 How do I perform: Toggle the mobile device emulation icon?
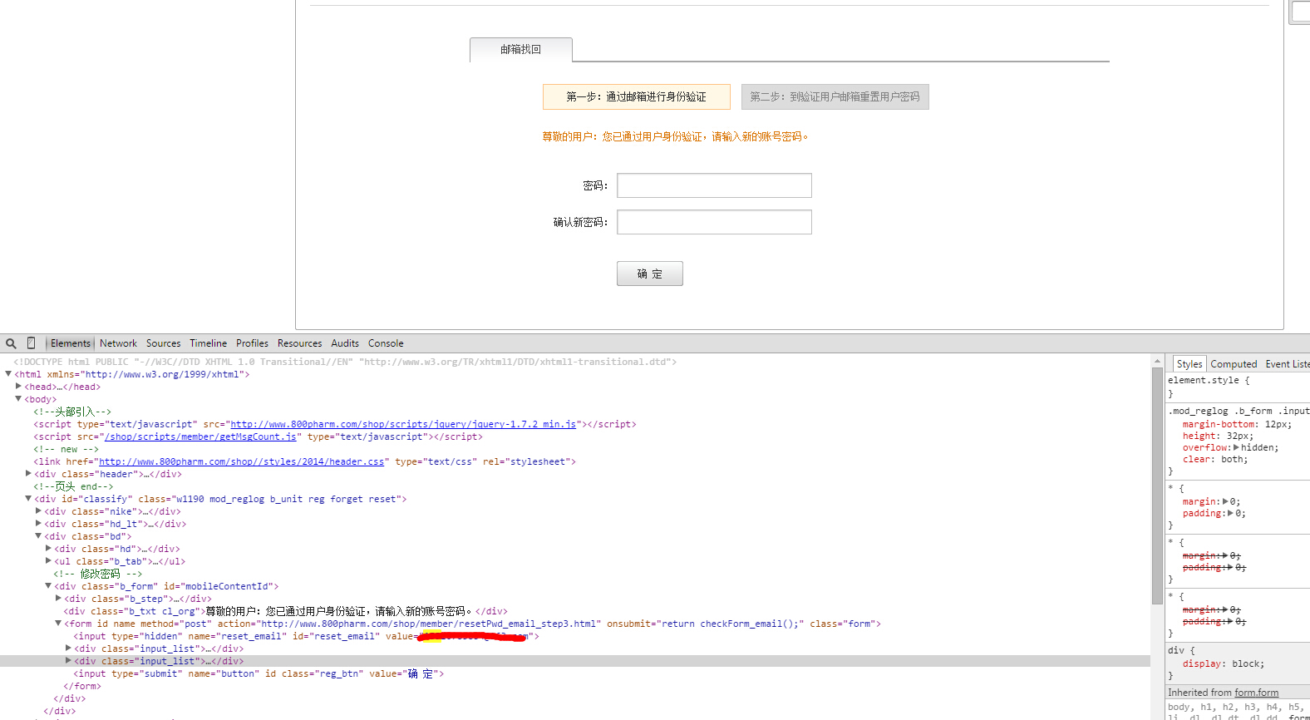point(31,343)
